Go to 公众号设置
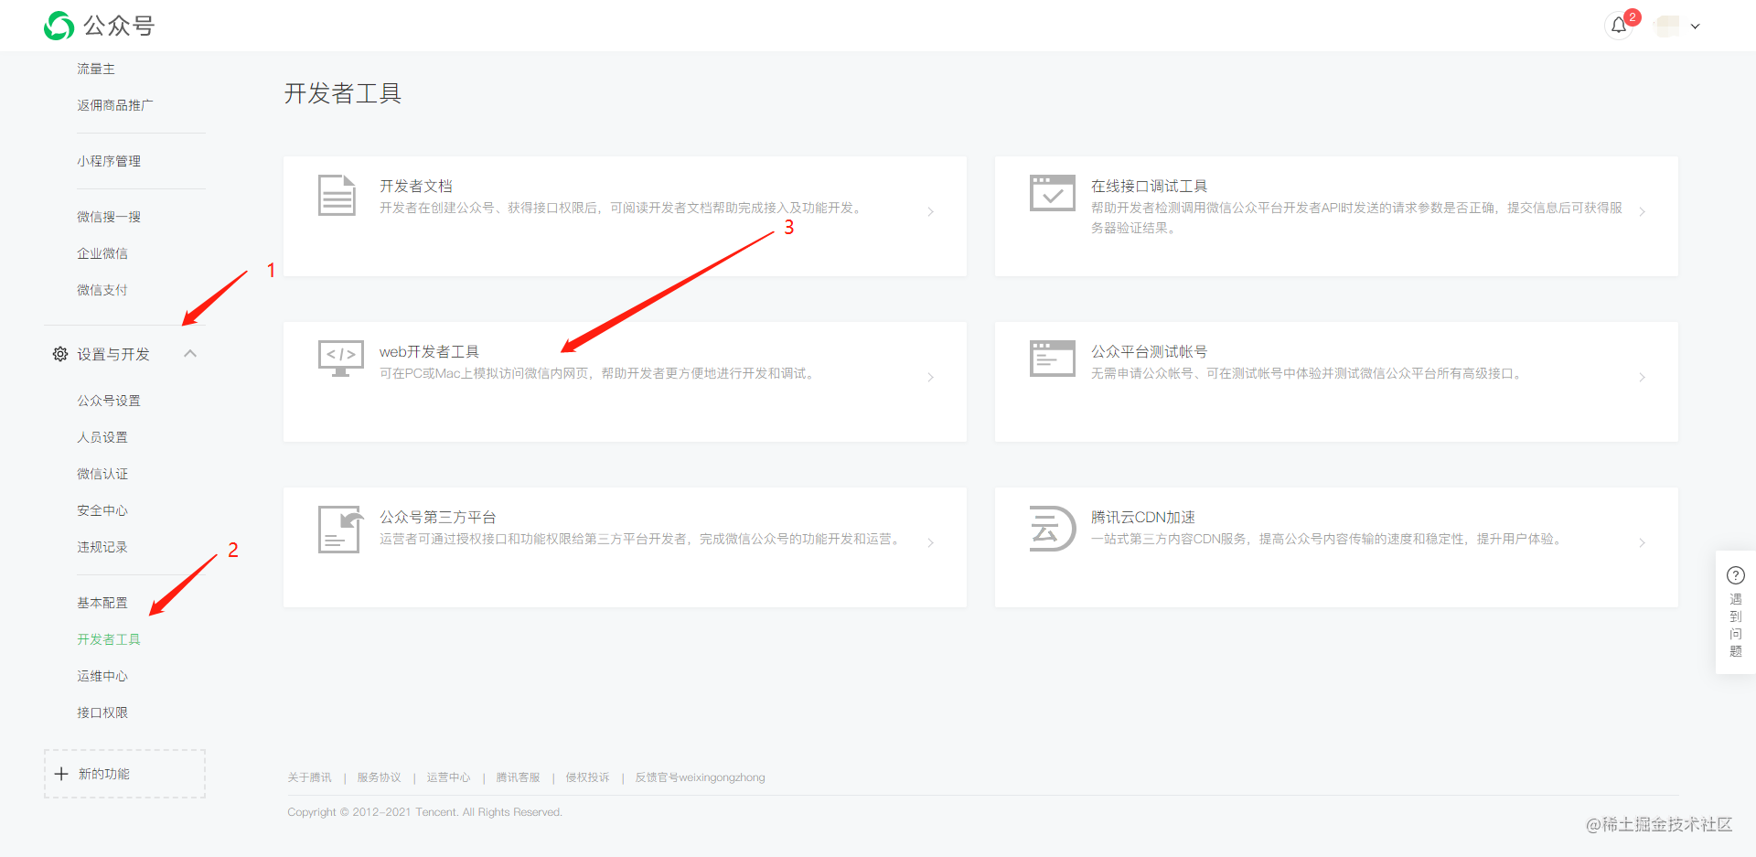The width and height of the screenshot is (1756, 857). 109,401
